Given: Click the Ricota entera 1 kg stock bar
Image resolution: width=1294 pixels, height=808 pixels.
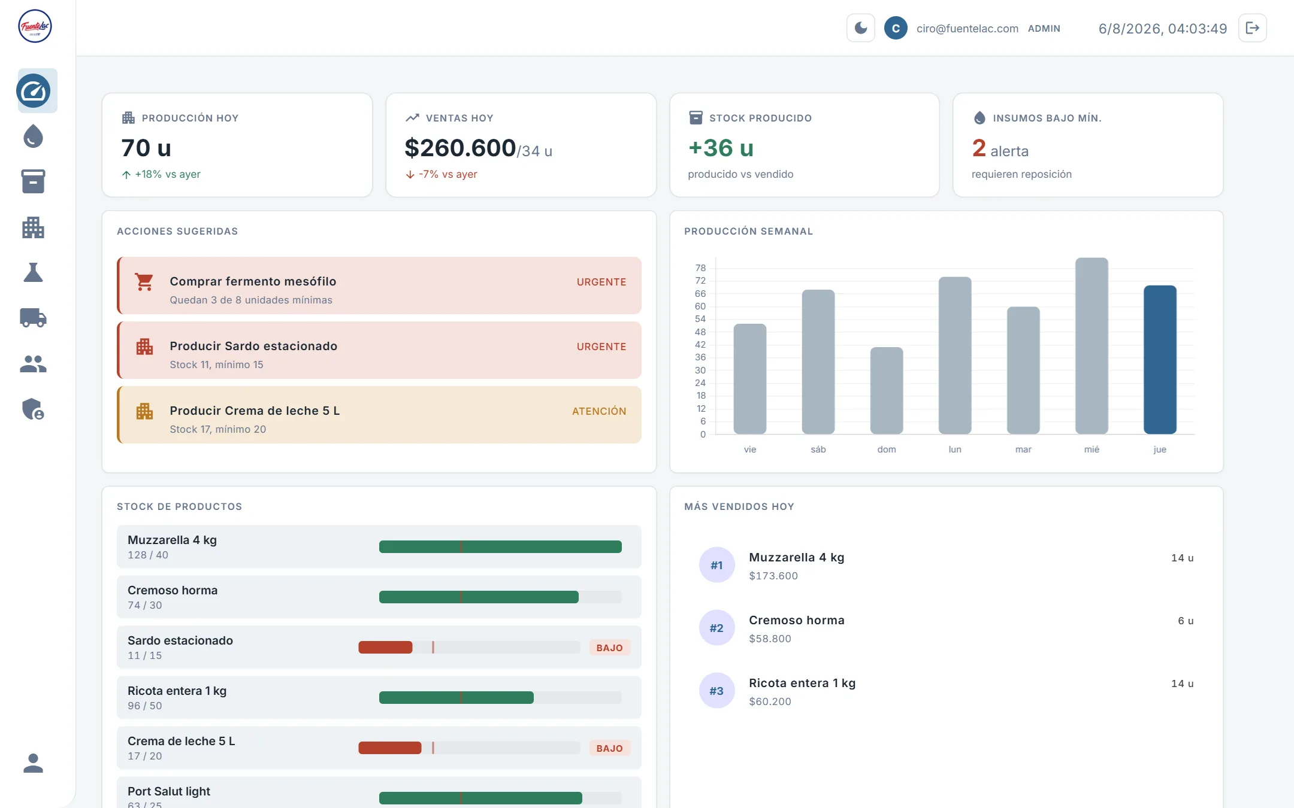Looking at the screenshot, I should (500, 697).
